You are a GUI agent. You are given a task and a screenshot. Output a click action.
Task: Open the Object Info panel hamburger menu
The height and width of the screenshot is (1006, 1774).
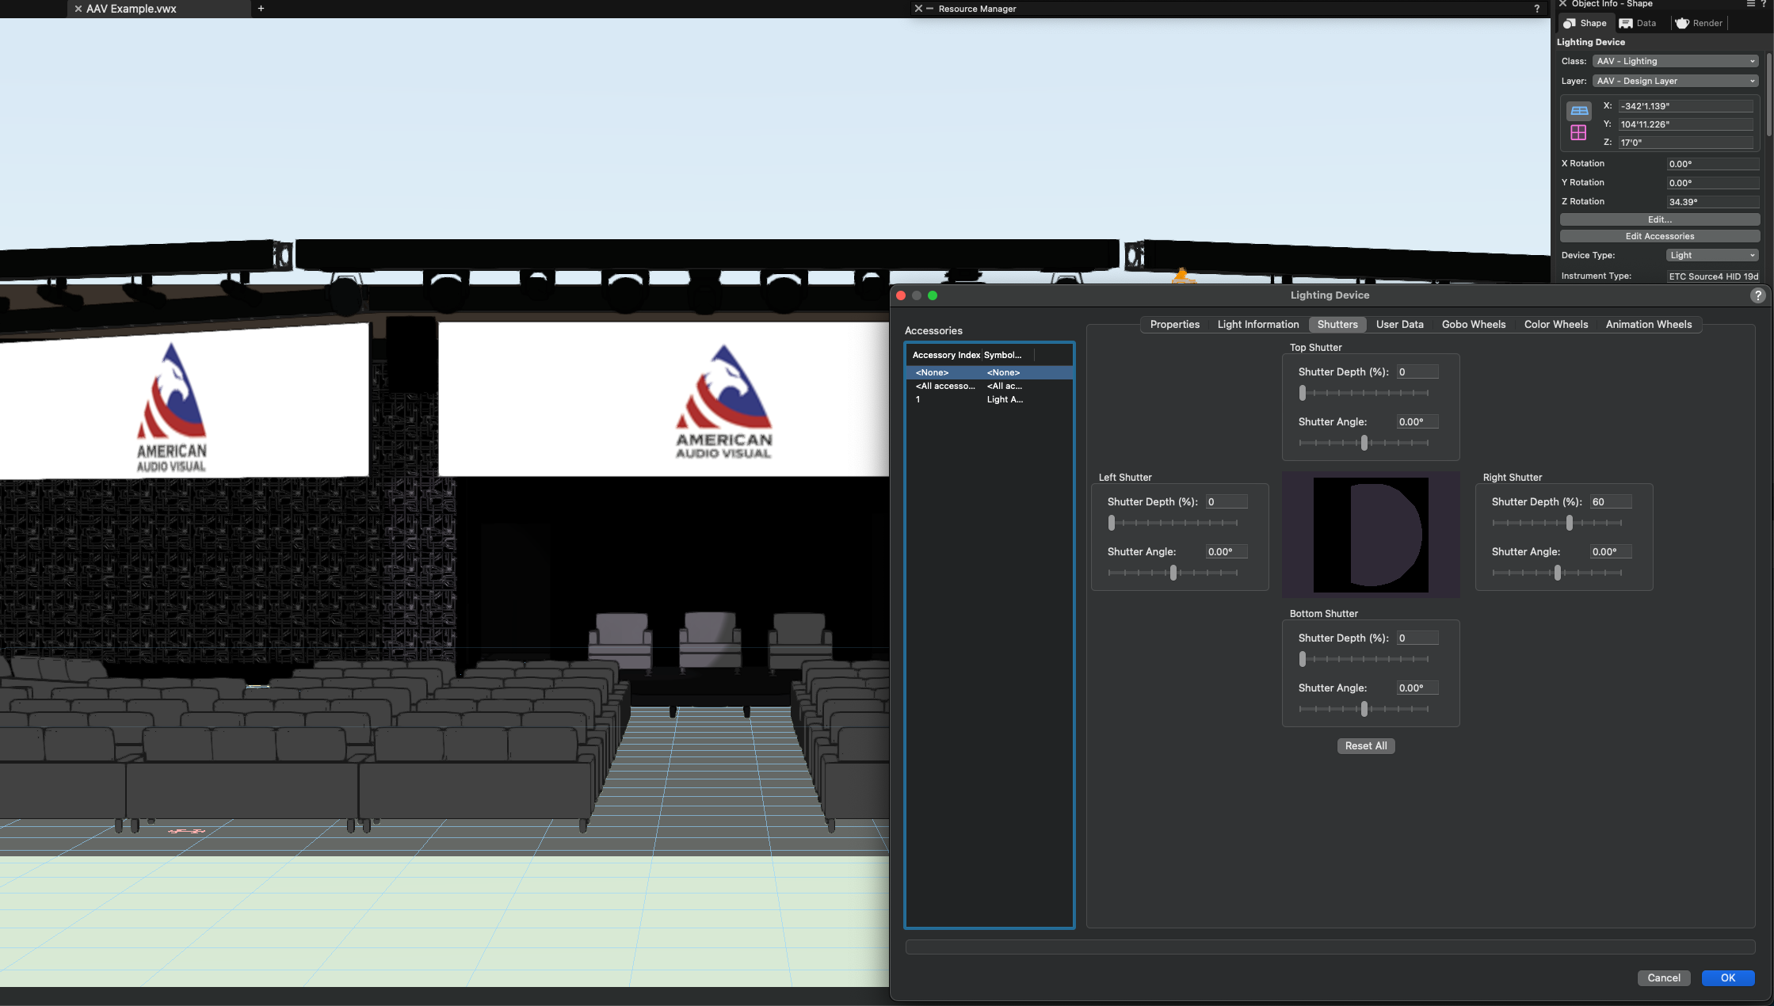(1750, 4)
